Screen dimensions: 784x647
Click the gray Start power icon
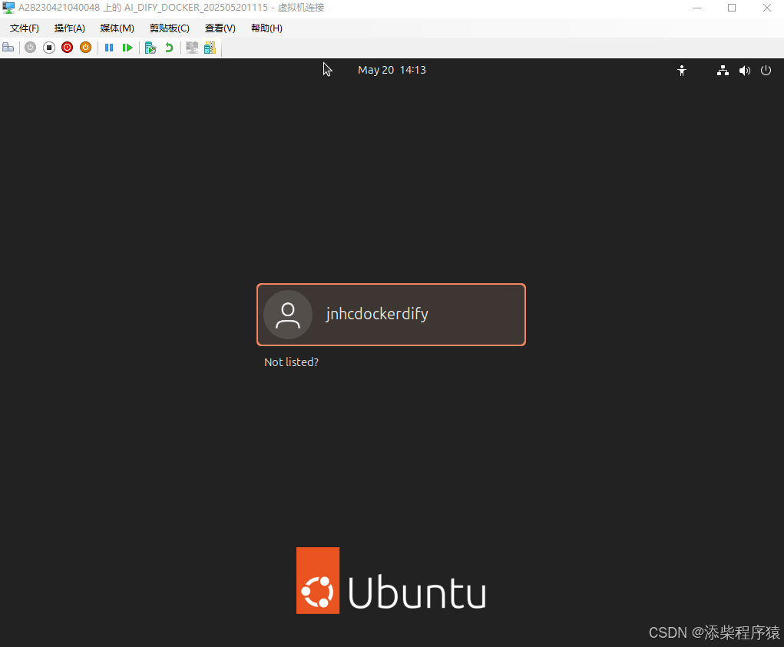[31, 48]
